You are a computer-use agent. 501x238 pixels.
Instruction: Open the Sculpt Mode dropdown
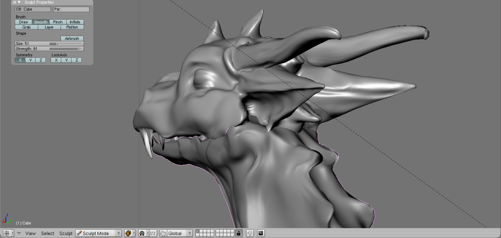tap(98, 233)
